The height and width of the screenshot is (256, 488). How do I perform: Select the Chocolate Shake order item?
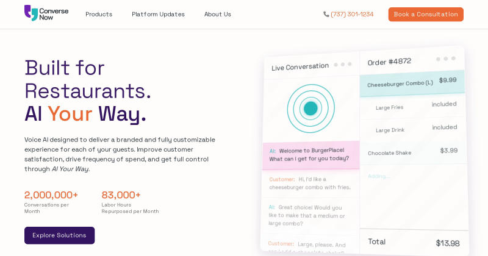point(413,152)
